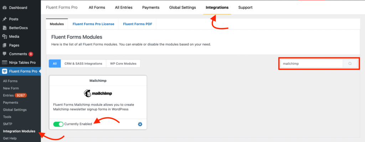
Task: Click the module search field containing mailchimp
Action: pos(312,64)
